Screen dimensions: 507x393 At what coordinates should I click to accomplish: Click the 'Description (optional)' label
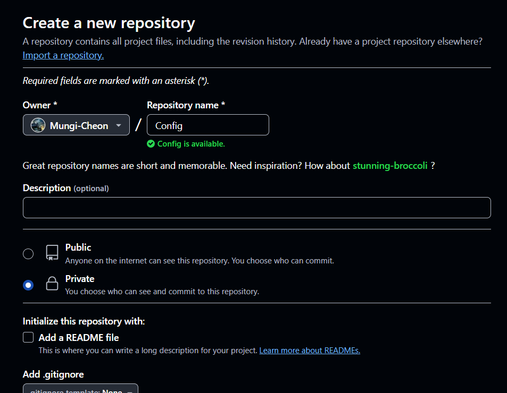click(65, 188)
